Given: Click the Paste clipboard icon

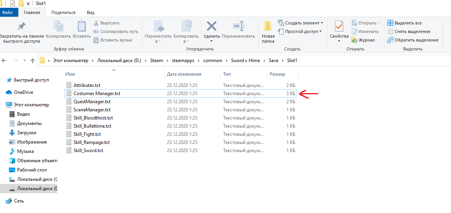Looking at the screenshot, I should tap(82, 26).
